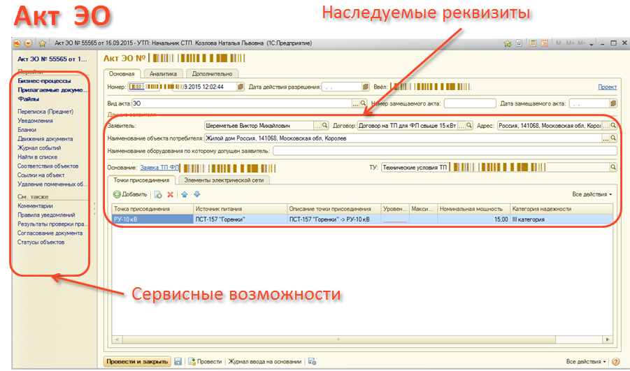Click the copy row icon beside Добавить
This screenshot has width=630, height=371.
coord(158,194)
